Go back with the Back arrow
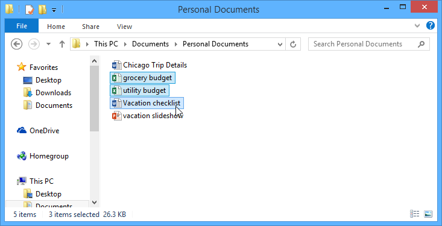 (x=17, y=44)
